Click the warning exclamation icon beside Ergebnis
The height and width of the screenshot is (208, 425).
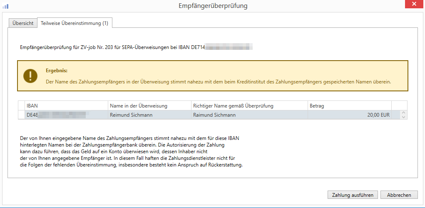pyautogui.click(x=30, y=76)
